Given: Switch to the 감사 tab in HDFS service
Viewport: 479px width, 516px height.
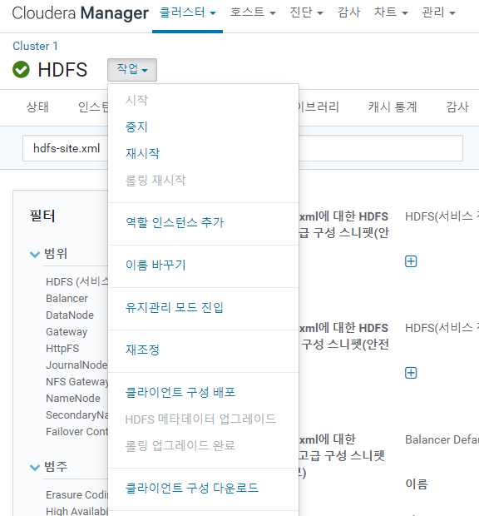Looking at the screenshot, I should (x=457, y=107).
